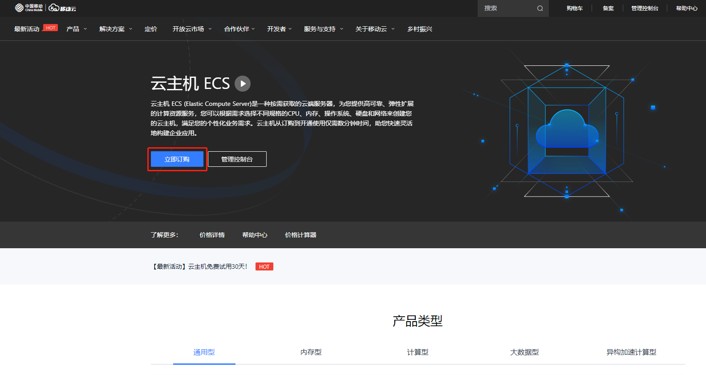The image size is (706, 375).
Task: Open the 价格详情 link
Action: pyautogui.click(x=212, y=235)
